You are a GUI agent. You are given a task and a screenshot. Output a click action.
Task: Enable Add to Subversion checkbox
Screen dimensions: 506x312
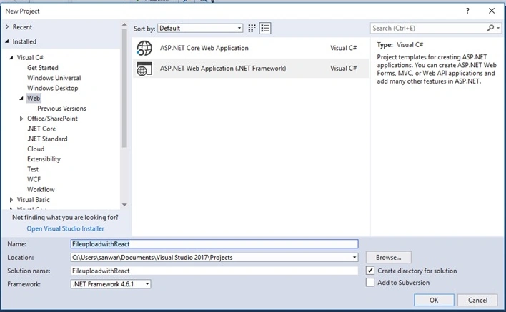370,282
